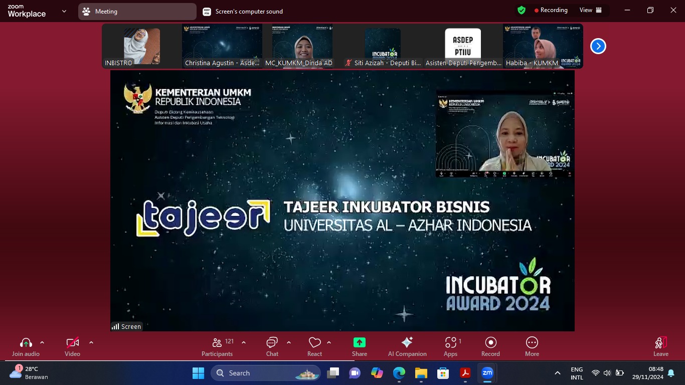Open File Explorer from the taskbar
Image resolution: width=685 pixels, height=385 pixels.
tap(421, 373)
